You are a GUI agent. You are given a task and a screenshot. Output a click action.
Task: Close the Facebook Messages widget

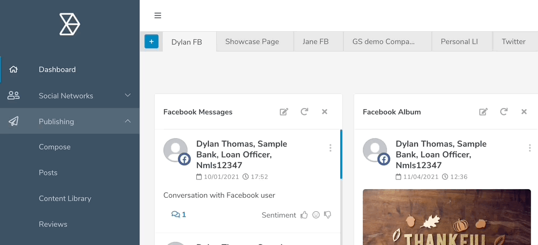tap(325, 112)
